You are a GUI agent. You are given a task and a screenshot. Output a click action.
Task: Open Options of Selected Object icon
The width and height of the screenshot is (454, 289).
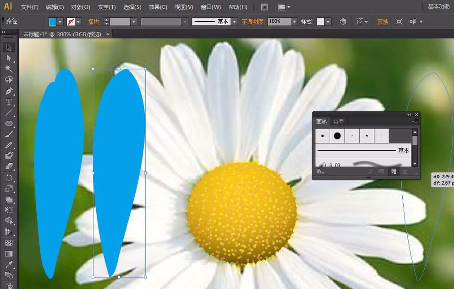[382, 171]
